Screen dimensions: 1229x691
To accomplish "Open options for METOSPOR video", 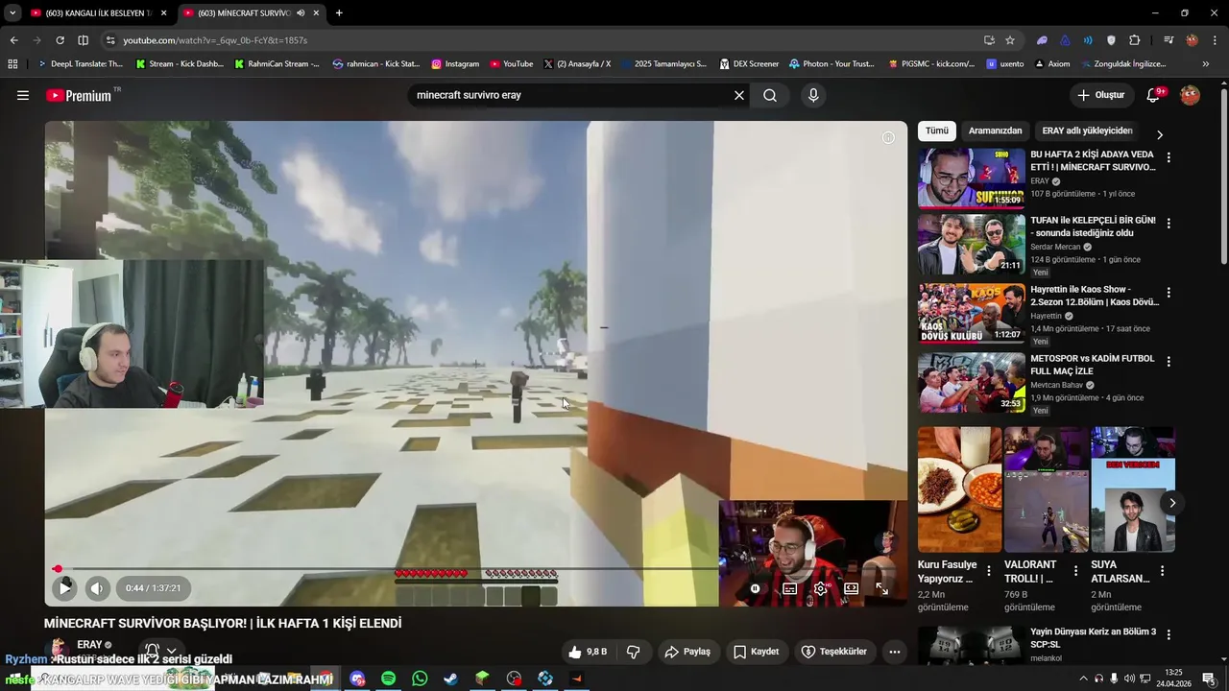I will (x=1169, y=362).
